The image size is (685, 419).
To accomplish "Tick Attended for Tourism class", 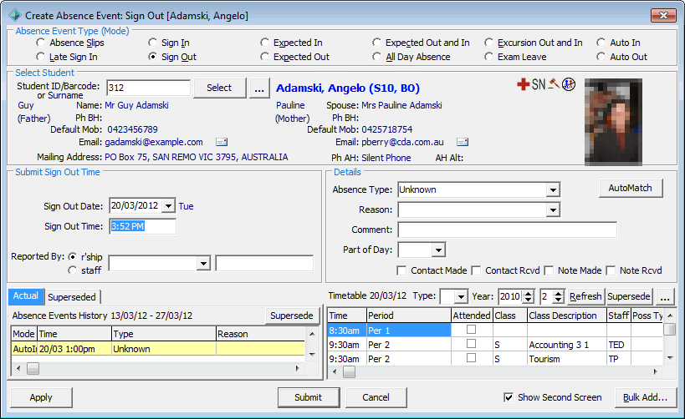I will pyautogui.click(x=472, y=358).
